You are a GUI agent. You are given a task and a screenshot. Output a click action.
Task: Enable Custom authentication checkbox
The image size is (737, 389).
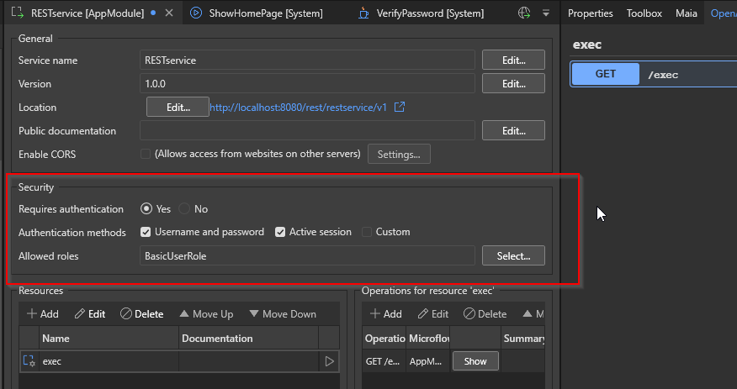[367, 232]
